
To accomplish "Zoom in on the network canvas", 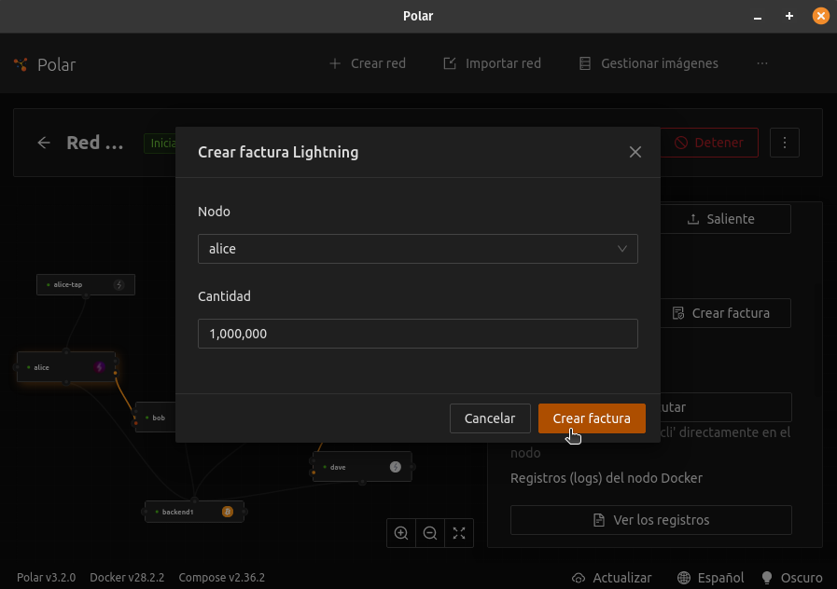I will [401, 533].
